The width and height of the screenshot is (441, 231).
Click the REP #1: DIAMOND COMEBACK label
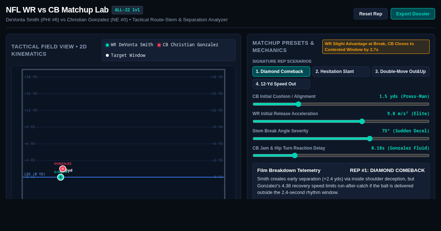click(x=387, y=170)
